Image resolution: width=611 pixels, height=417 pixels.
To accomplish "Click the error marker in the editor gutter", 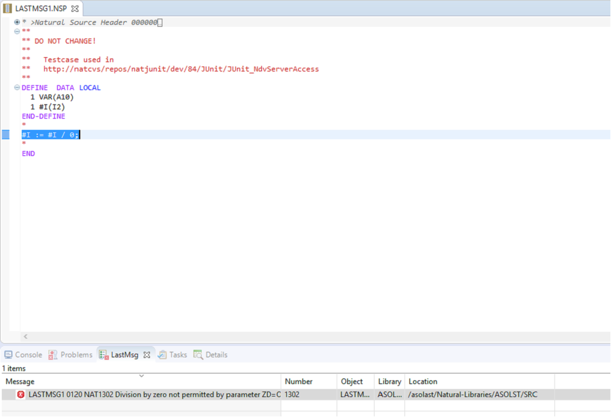I will pos(6,134).
